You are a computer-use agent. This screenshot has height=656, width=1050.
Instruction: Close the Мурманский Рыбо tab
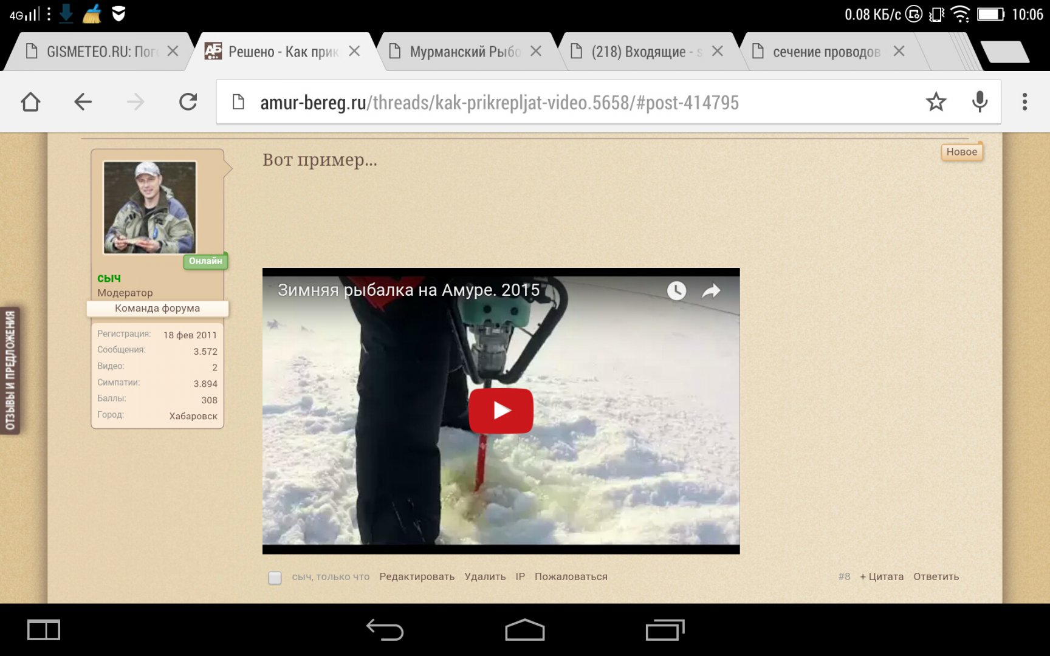click(x=535, y=52)
